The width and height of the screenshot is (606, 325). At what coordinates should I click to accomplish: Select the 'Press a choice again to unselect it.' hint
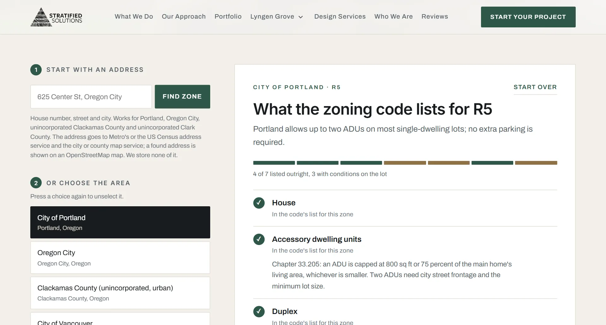pyautogui.click(x=77, y=197)
